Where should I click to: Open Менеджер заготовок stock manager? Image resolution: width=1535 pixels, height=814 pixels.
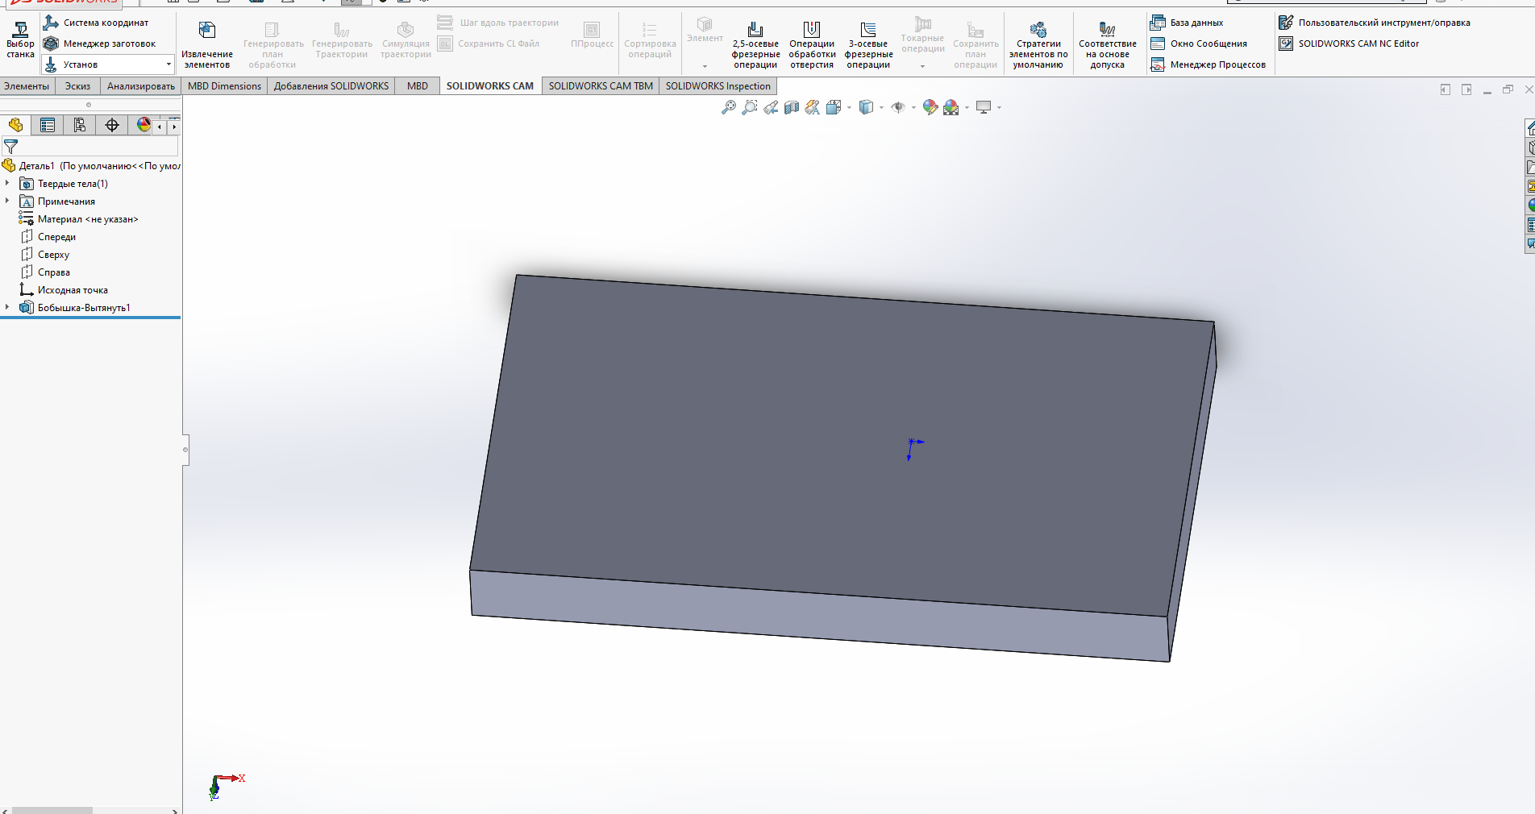[100, 44]
